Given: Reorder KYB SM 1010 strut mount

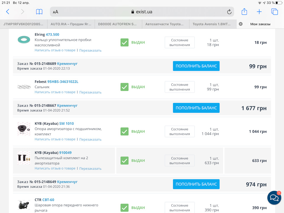Looking at the screenshot, I should [x=91, y=139].
